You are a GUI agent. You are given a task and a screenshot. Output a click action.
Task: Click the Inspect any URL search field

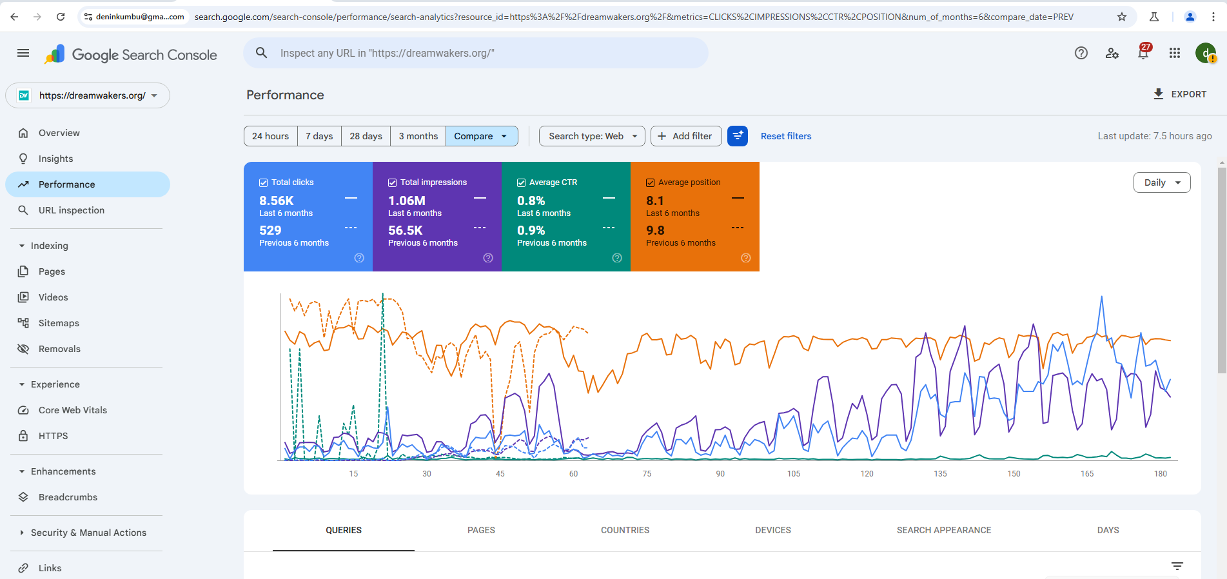pos(476,53)
